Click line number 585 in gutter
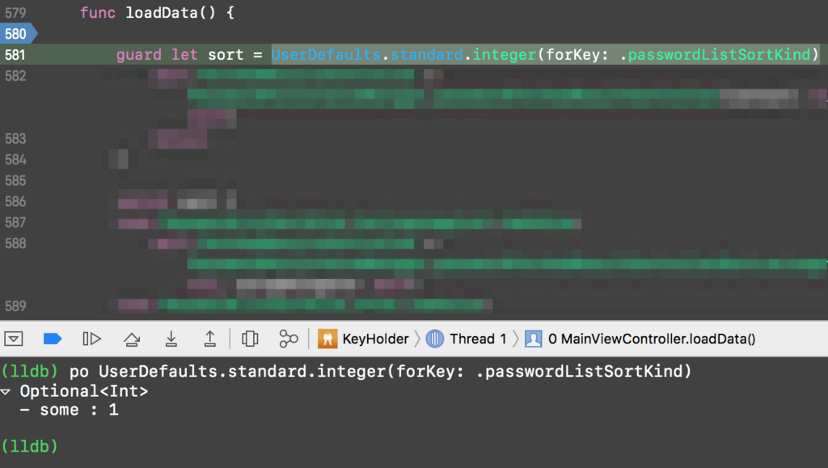Image resolution: width=828 pixels, height=468 pixels. click(15, 180)
